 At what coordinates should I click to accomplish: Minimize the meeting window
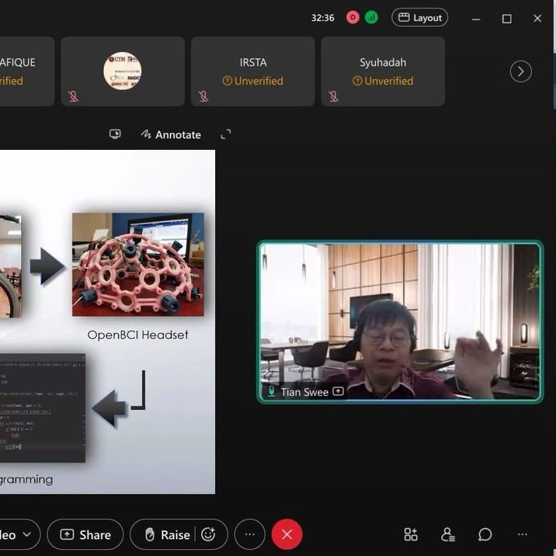[476, 19]
